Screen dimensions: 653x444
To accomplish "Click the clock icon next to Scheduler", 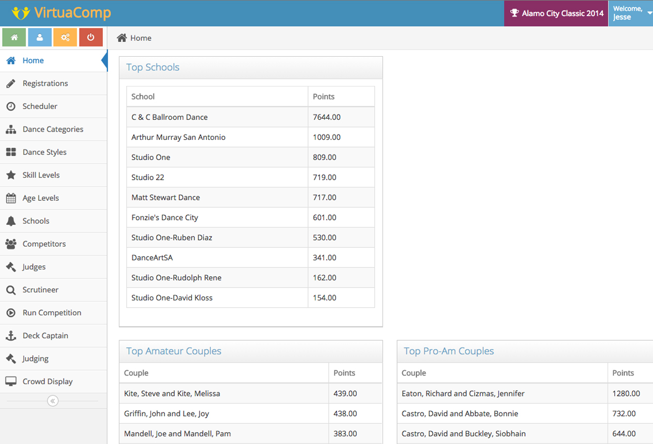I will (11, 106).
